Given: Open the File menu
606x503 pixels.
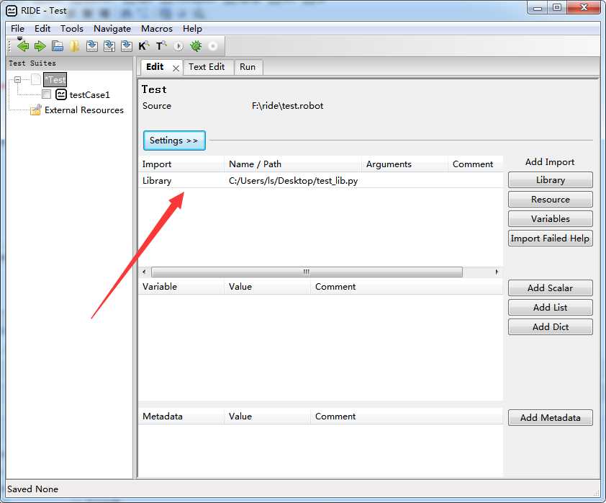Looking at the screenshot, I should [x=17, y=29].
